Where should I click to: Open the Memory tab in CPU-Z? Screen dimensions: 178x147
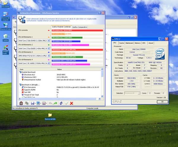point(138,43)
